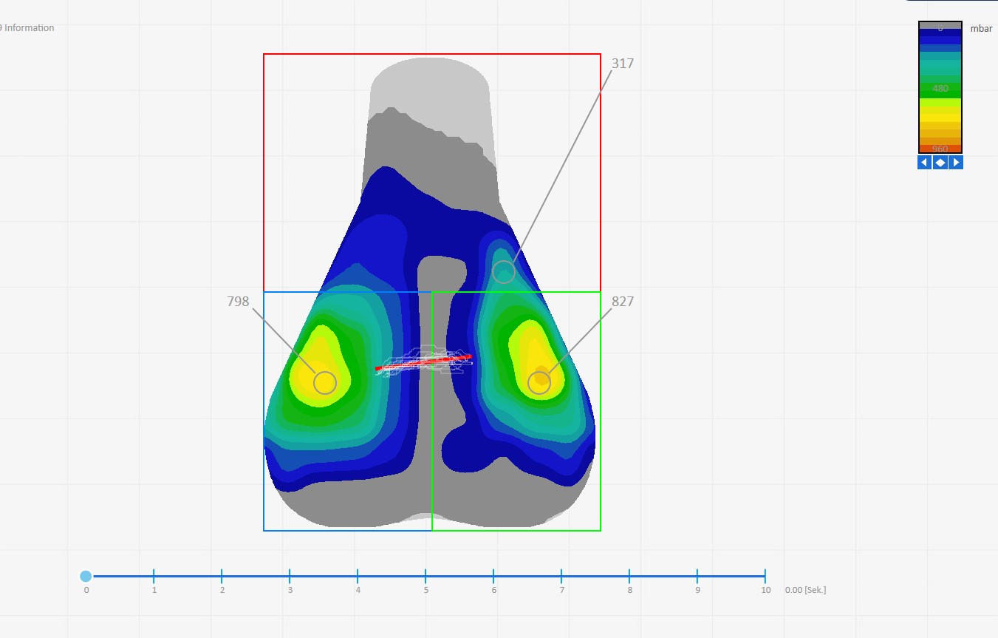Jump to the 5 second timeline tick
The height and width of the screenshot is (638, 998).
425,576
